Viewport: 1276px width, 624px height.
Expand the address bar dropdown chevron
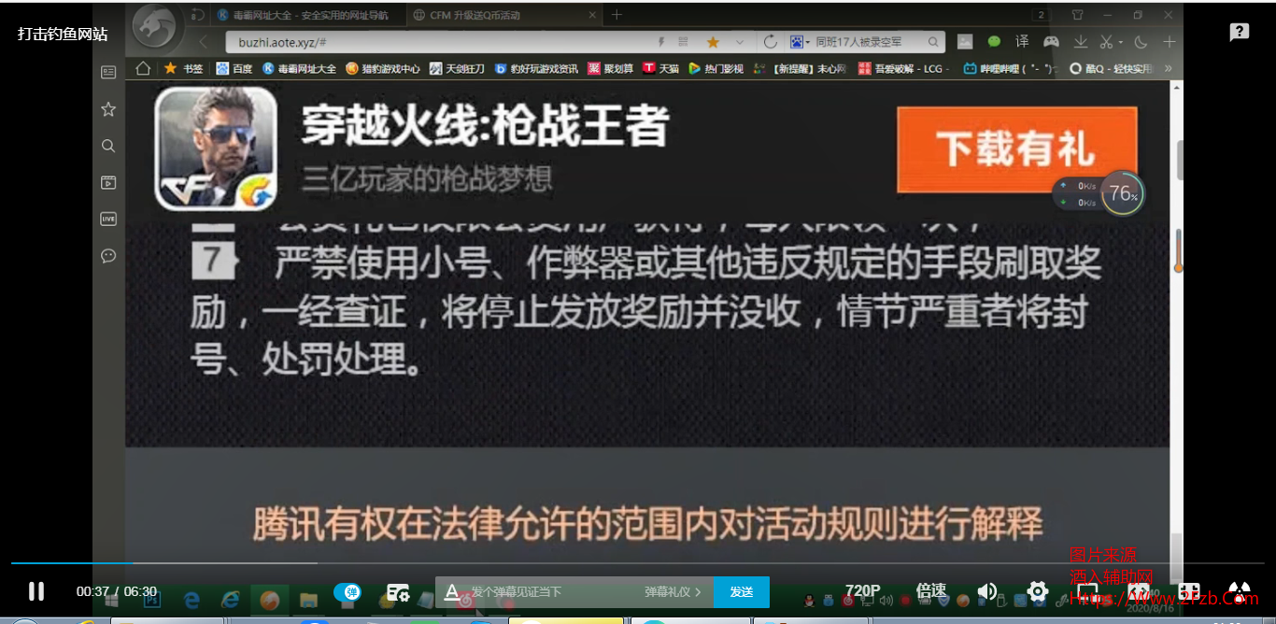click(740, 42)
